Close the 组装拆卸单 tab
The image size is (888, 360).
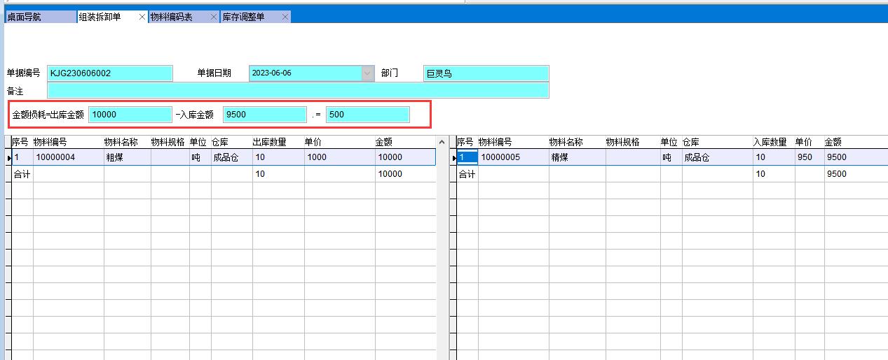[x=142, y=17]
